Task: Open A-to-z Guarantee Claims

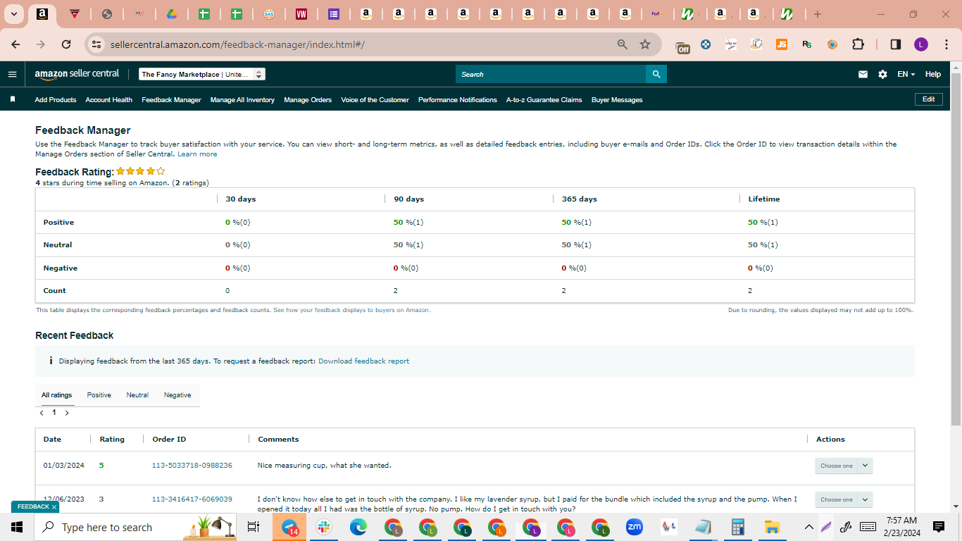Action: click(x=544, y=100)
